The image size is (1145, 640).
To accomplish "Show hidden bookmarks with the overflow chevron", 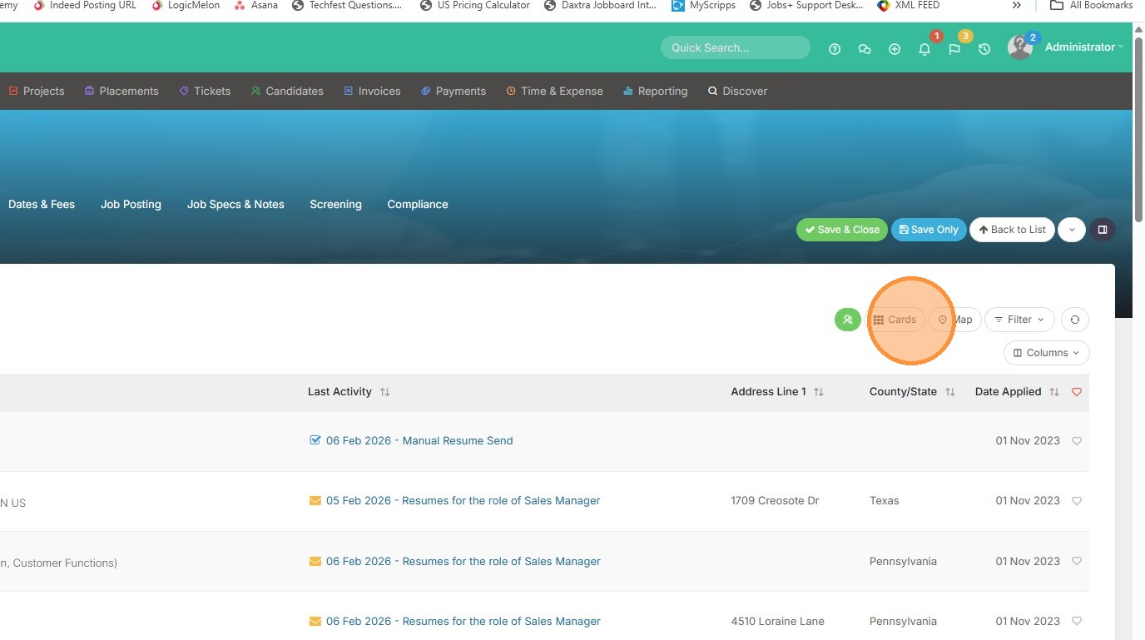I will point(1016,5).
